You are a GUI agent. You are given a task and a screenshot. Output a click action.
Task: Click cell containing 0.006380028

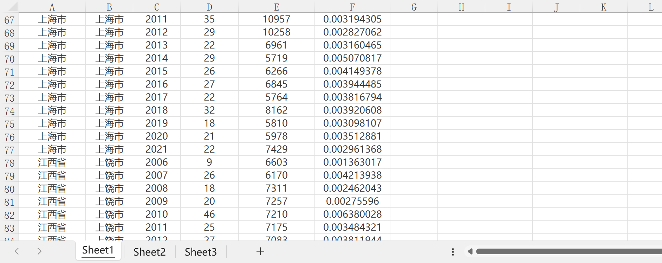pyautogui.click(x=352, y=214)
